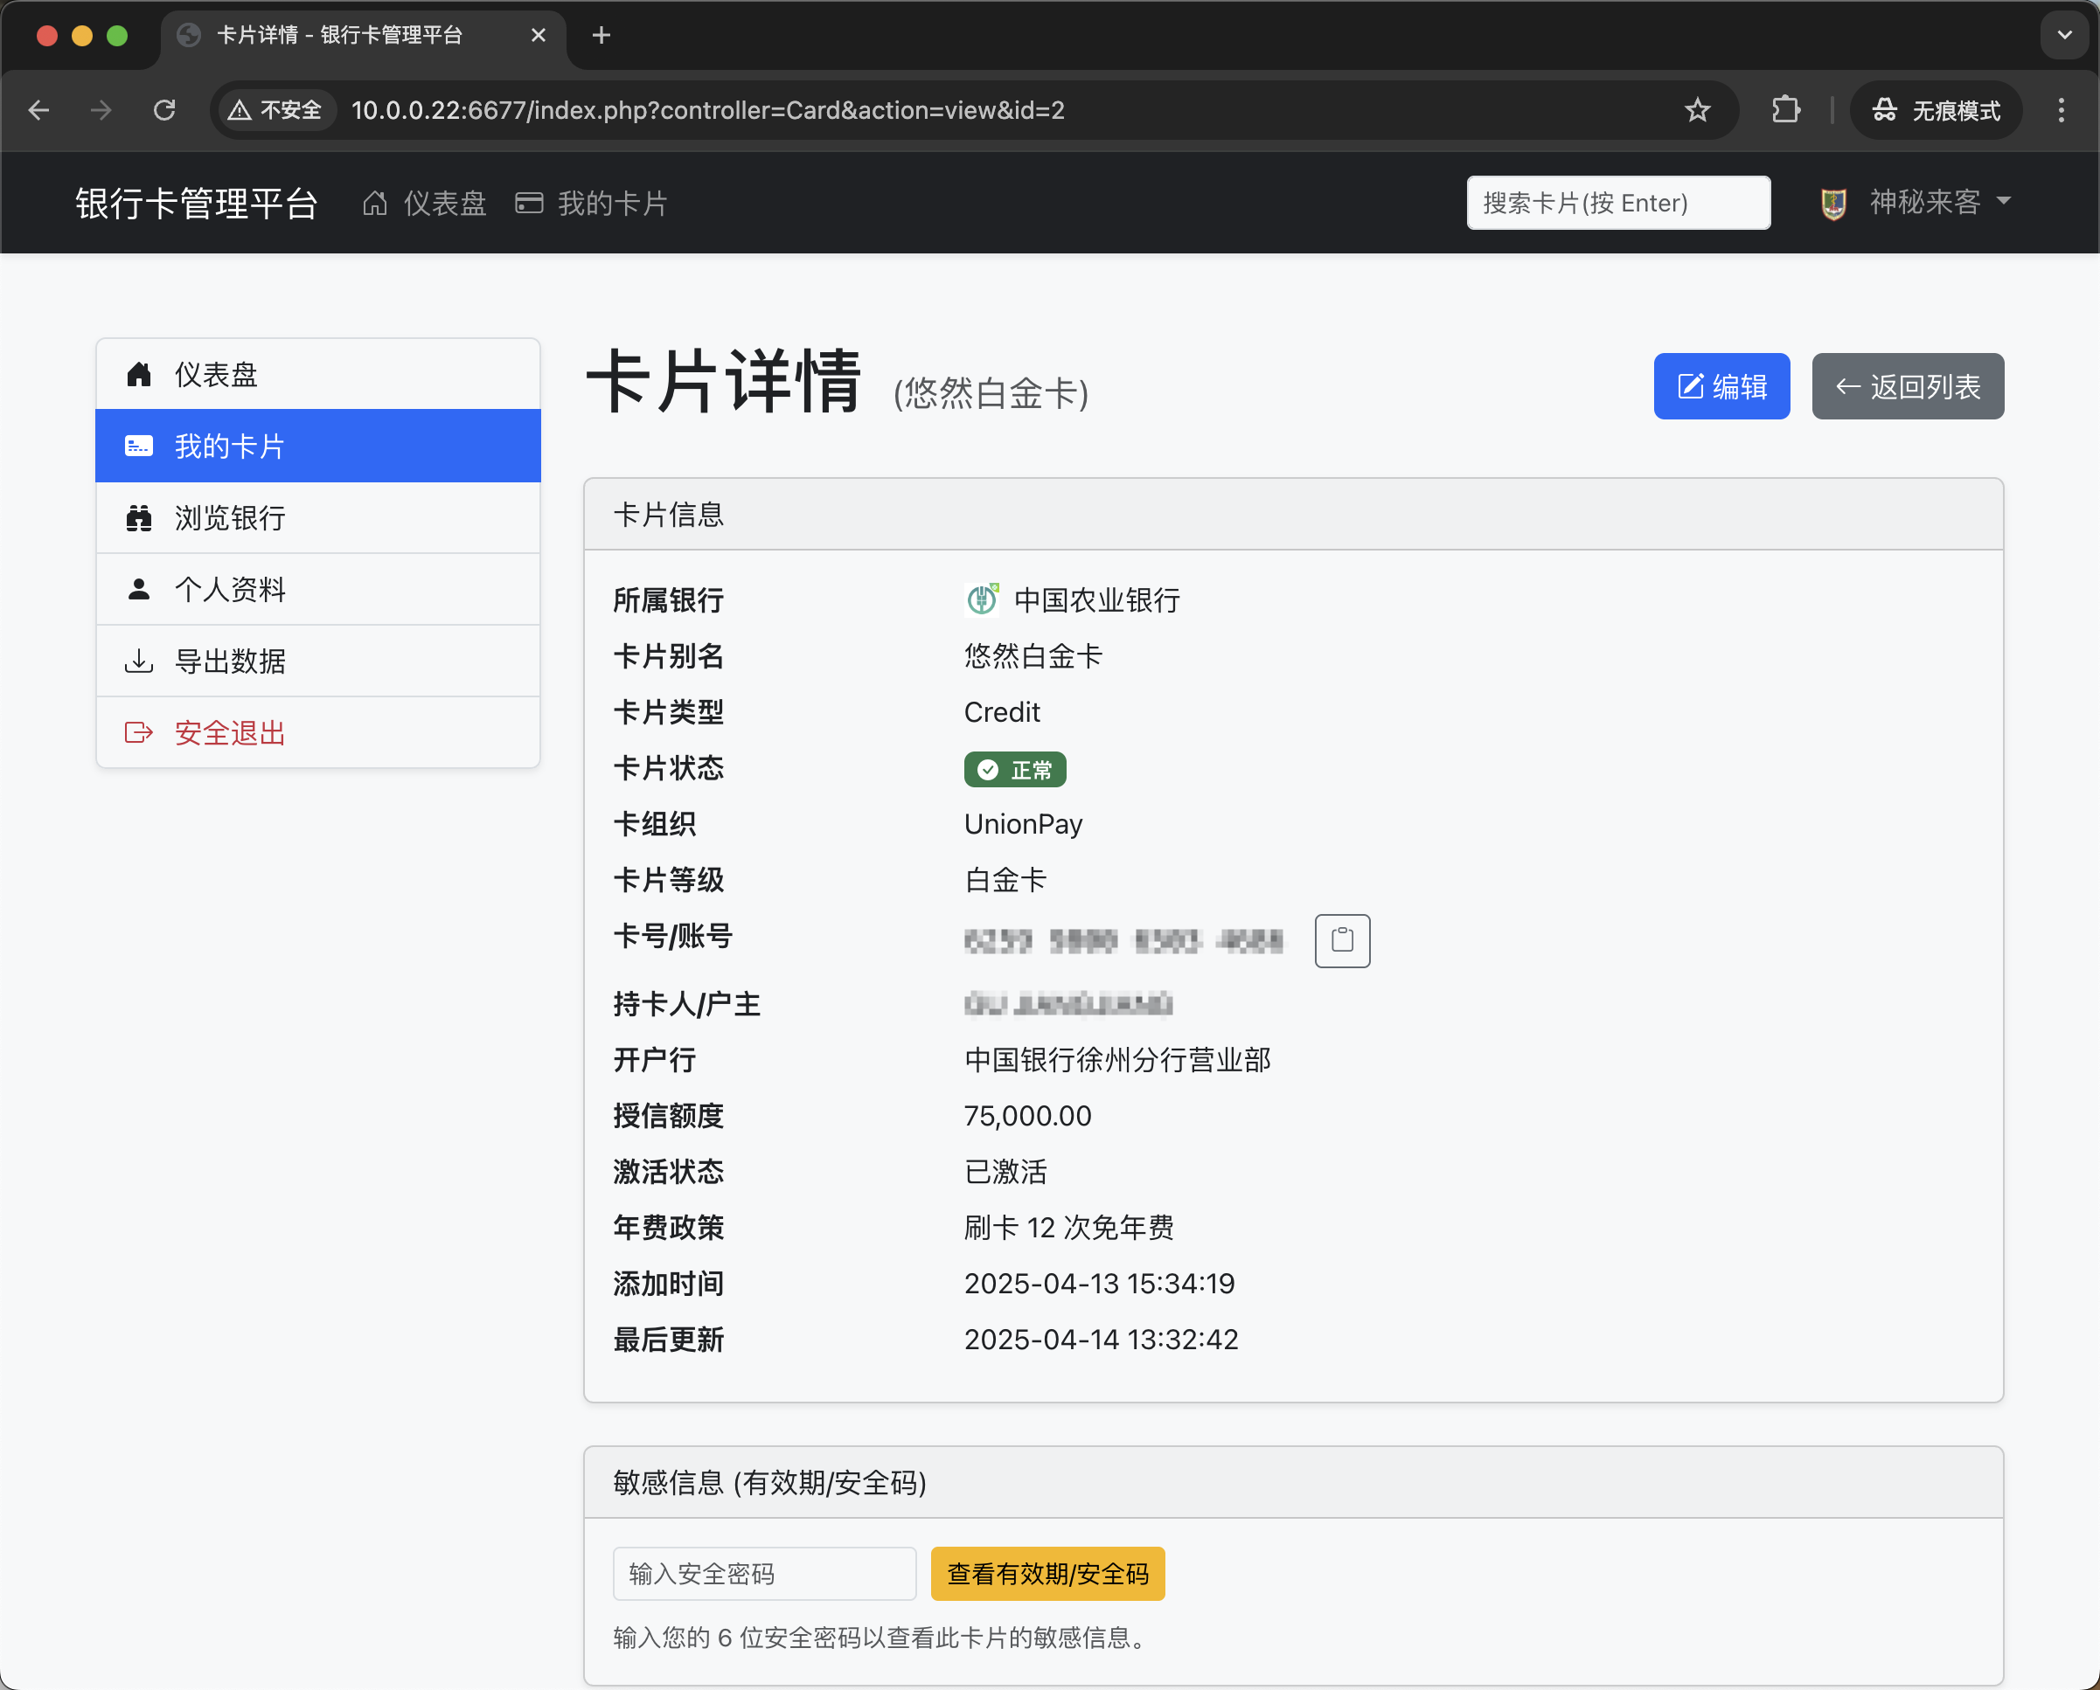Viewport: 2100px width, 1690px height.
Task: Focus the 输入安全密码 input field
Action: pyautogui.click(x=763, y=1573)
